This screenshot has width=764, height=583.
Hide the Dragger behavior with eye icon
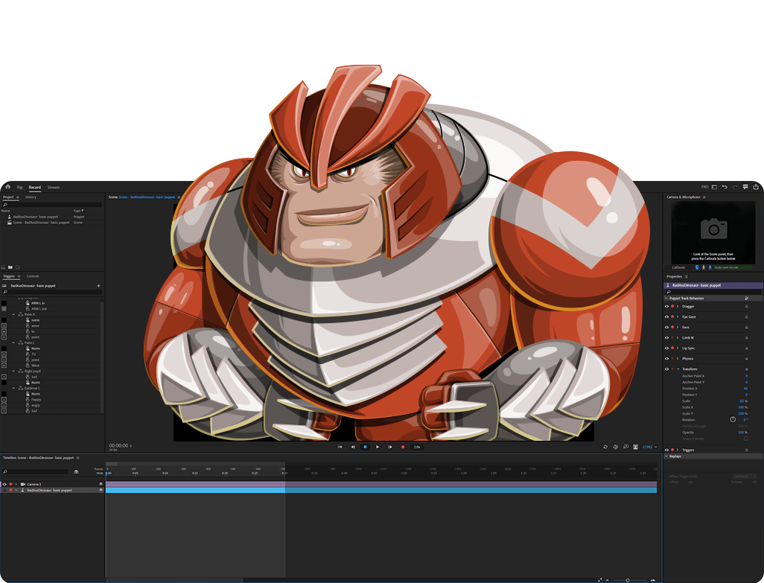pos(666,306)
